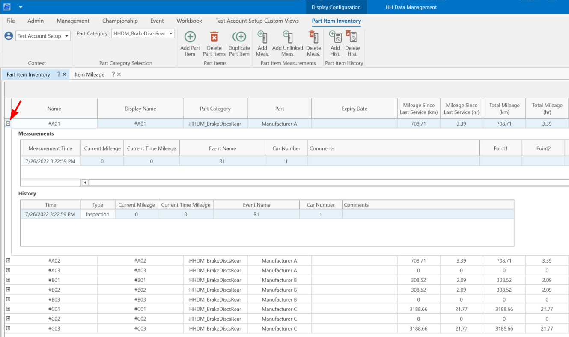Close the Part Item Inventory tab
This screenshot has width=569, height=337.
(x=64, y=74)
